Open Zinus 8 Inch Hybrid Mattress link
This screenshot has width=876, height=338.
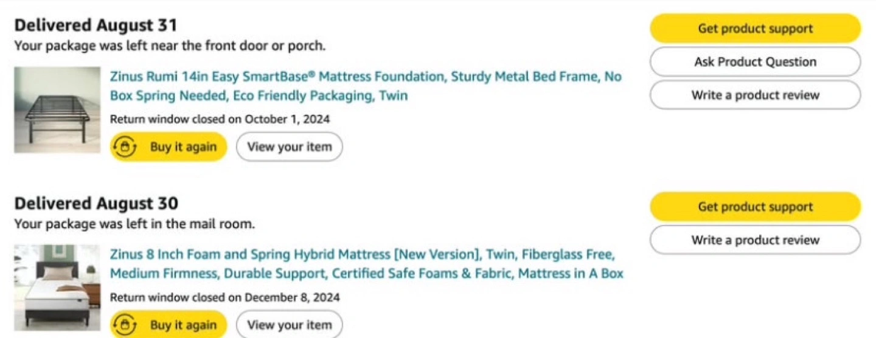point(367,264)
